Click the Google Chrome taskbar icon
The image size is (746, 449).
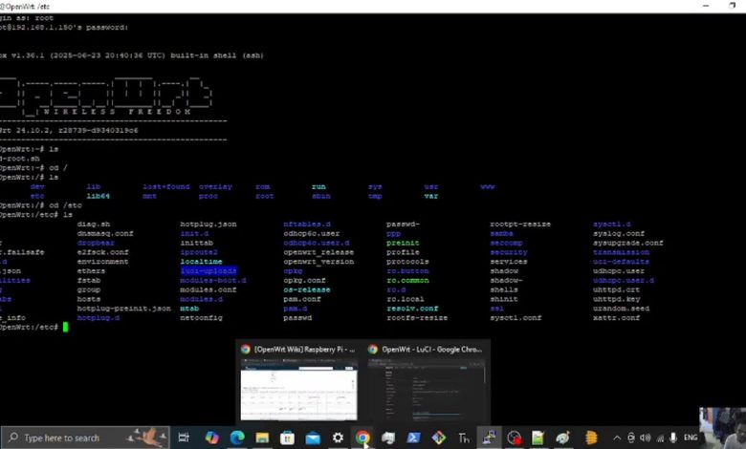pyautogui.click(x=362, y=438)
